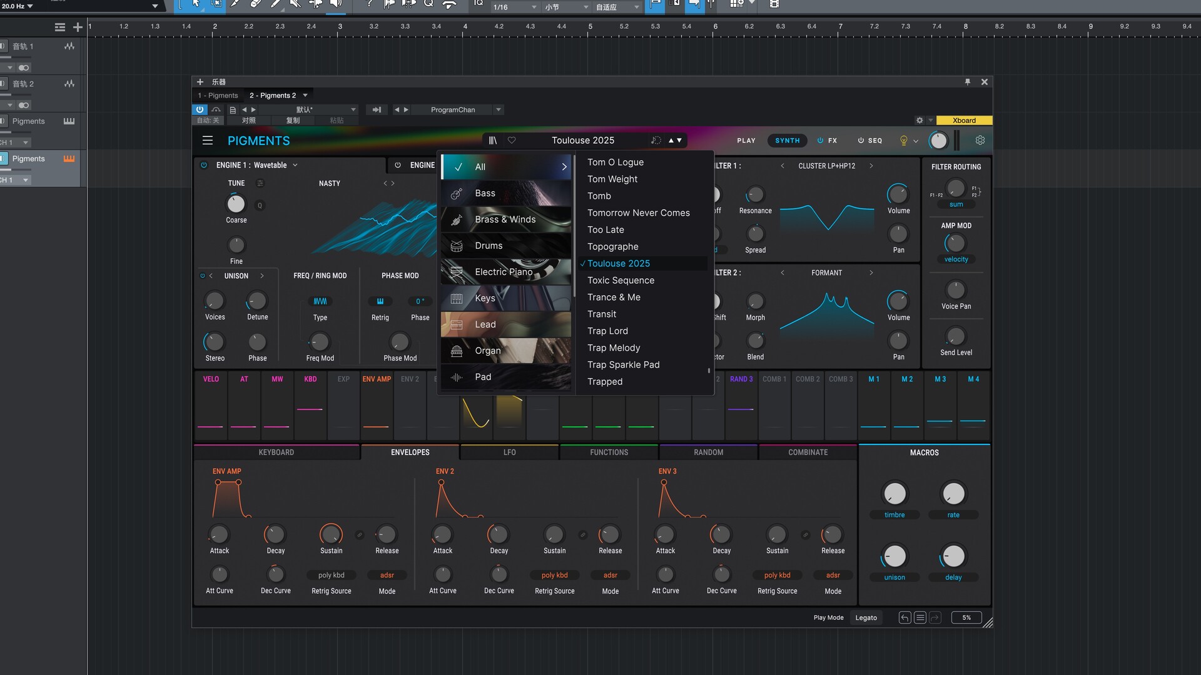
Task: Open the preset file icon in plugin header
Action: (233, 110)
